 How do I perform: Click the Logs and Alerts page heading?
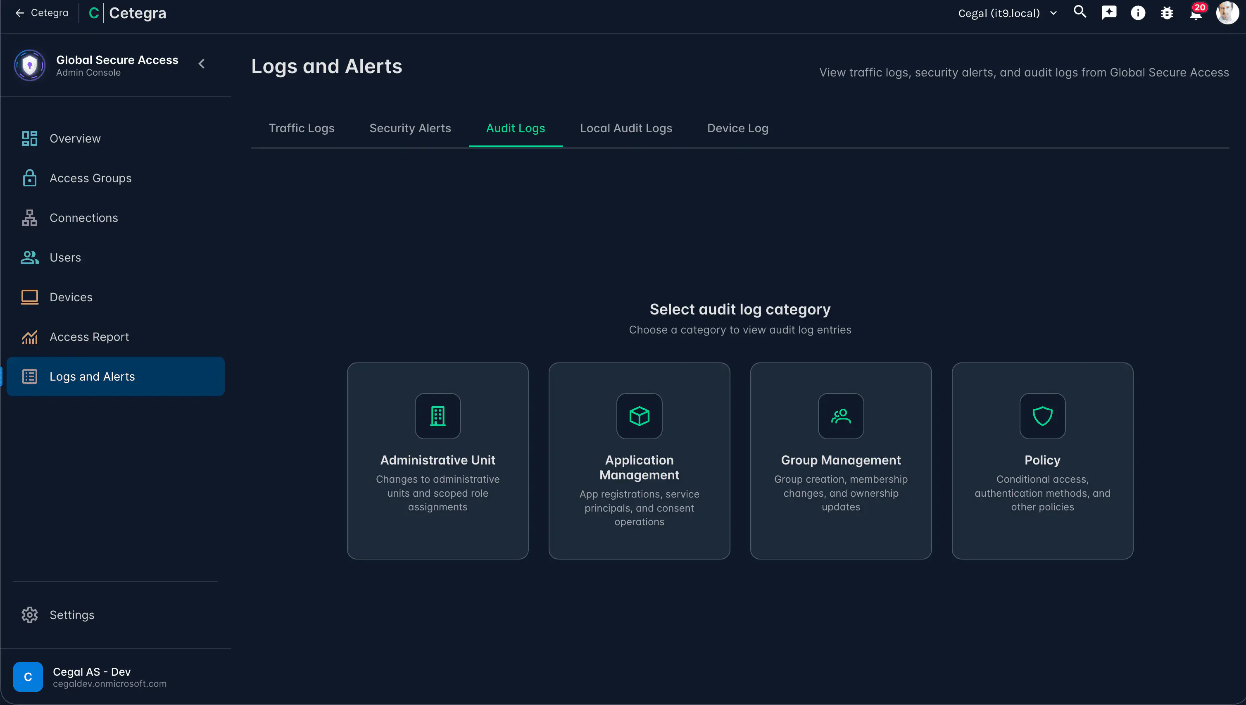pos(327,67)
